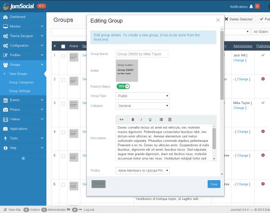Insert unordered bullet list in editor
This screenshot has height=213, width=270.
pos(161,120)
